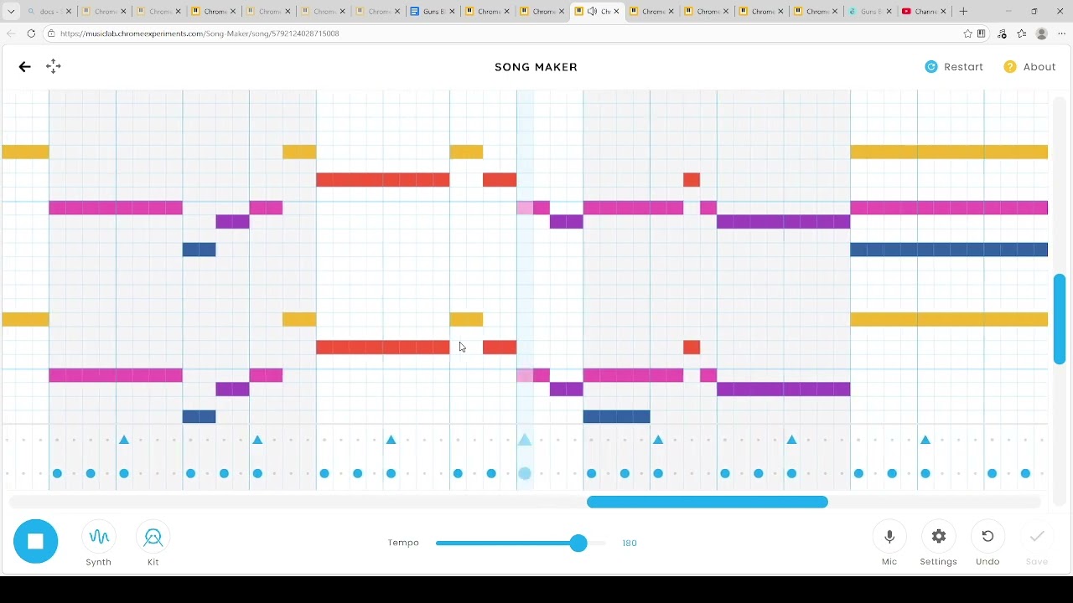Toggle the light-pink note under the playhead, upper octave
This screenshot has height=603, width=1073.
(525, 208)
